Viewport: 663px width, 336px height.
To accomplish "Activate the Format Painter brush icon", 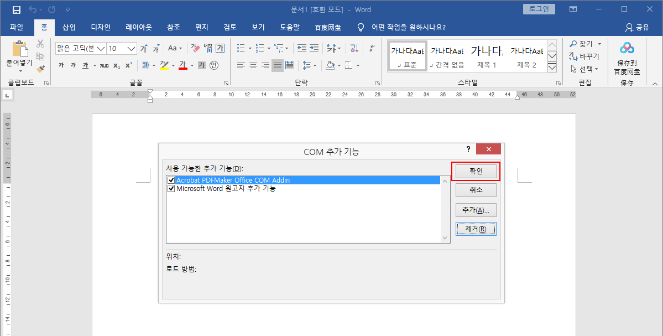I will 40,69.
